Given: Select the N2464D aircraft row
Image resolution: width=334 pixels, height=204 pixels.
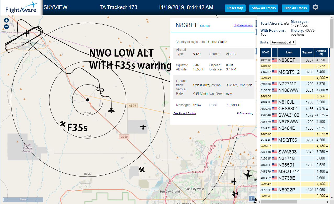Looking at the screenshot, I should (x=295, y=128).
